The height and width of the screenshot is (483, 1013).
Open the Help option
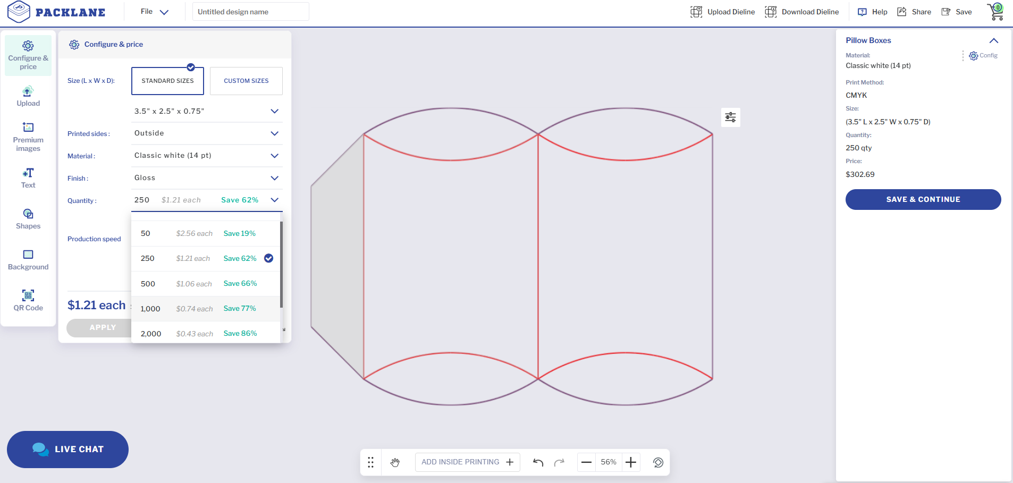[x=873, y=12]
